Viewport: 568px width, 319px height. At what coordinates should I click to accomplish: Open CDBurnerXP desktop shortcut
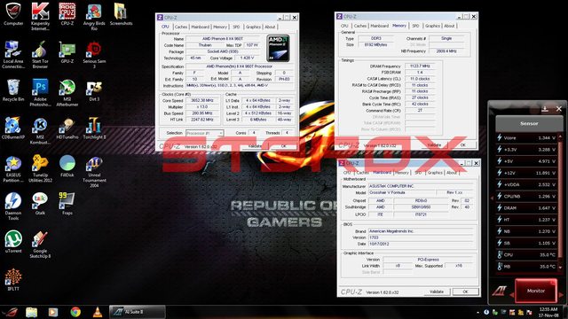point(13,128)
